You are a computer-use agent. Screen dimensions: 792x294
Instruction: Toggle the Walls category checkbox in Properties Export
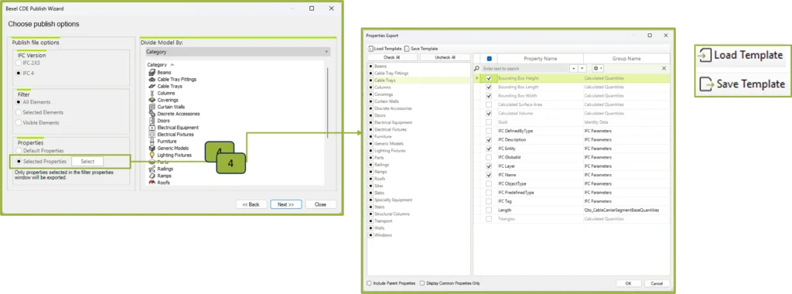pos(370,228)
